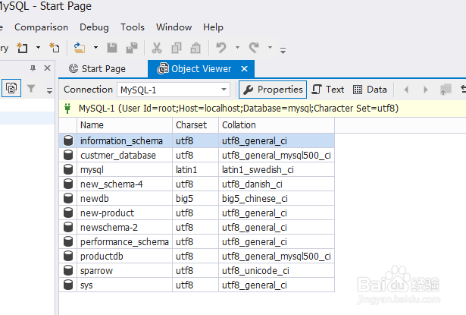Open toolbar overflow options

tap(283, 50)
